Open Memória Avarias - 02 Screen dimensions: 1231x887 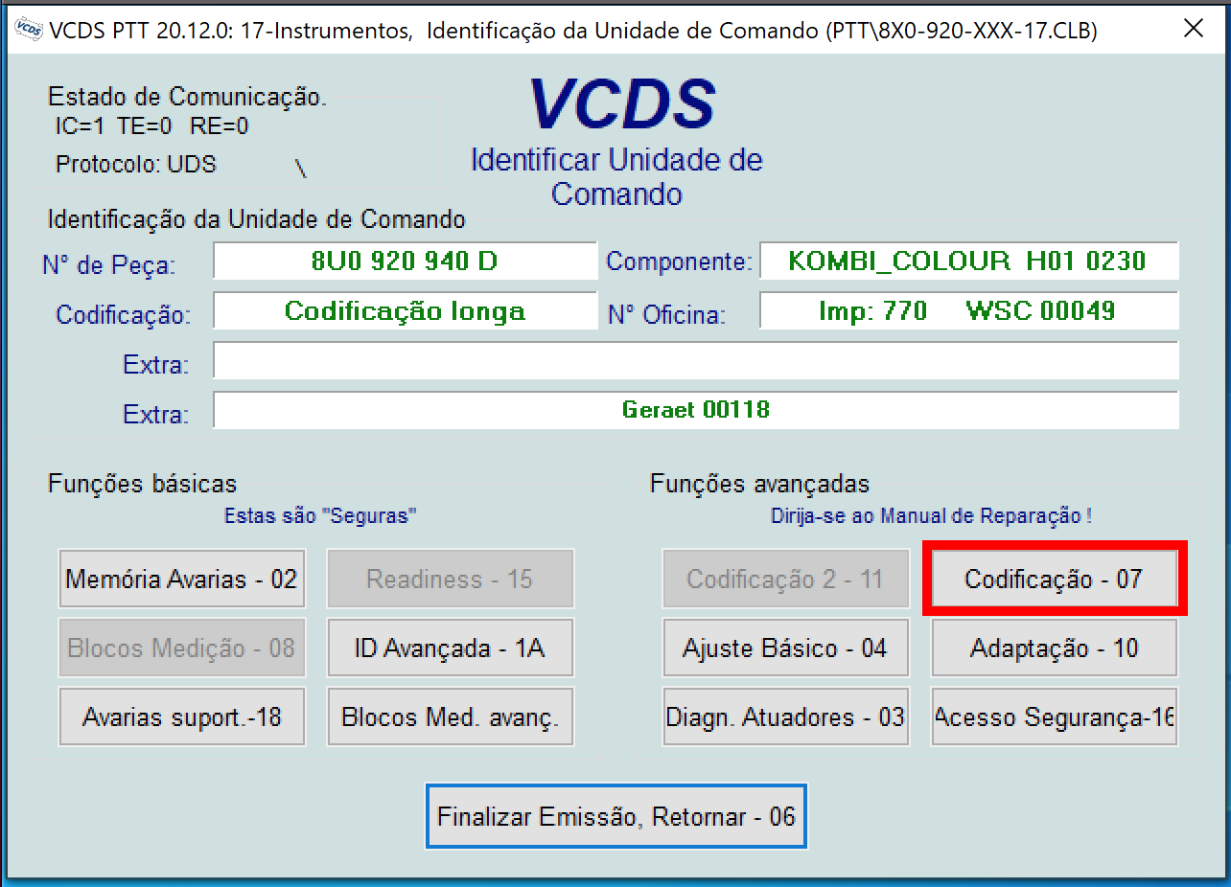pos(182,579)
